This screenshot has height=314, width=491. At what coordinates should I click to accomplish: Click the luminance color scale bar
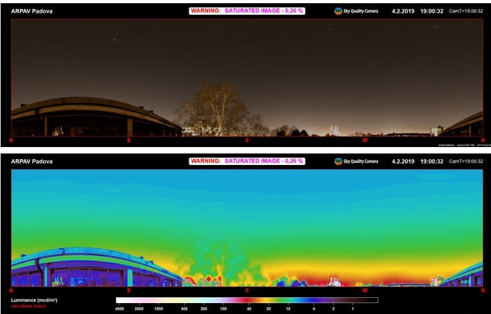[x=247, y=300]
